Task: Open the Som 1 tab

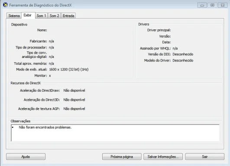Action: coord(42,16)
